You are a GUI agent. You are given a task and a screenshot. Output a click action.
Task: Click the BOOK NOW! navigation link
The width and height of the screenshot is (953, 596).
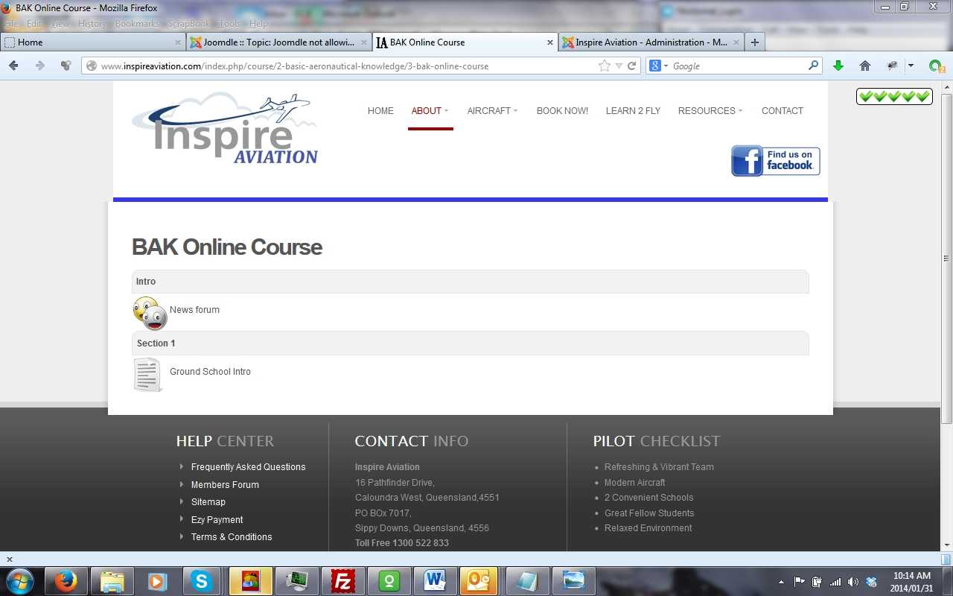coord(562,111)
